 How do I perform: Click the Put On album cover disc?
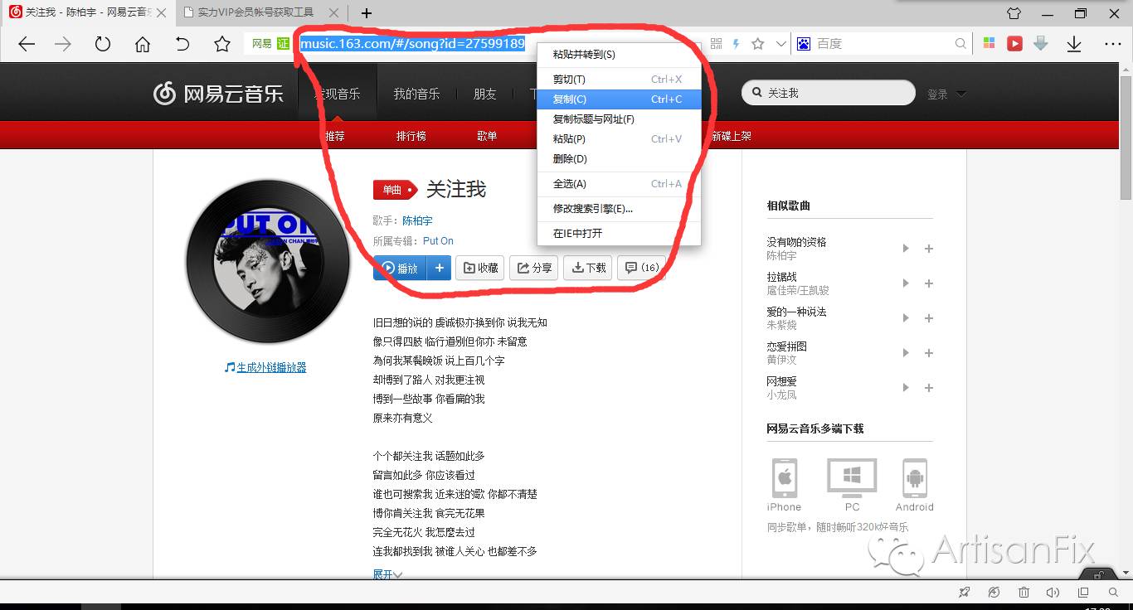point(268,262)
